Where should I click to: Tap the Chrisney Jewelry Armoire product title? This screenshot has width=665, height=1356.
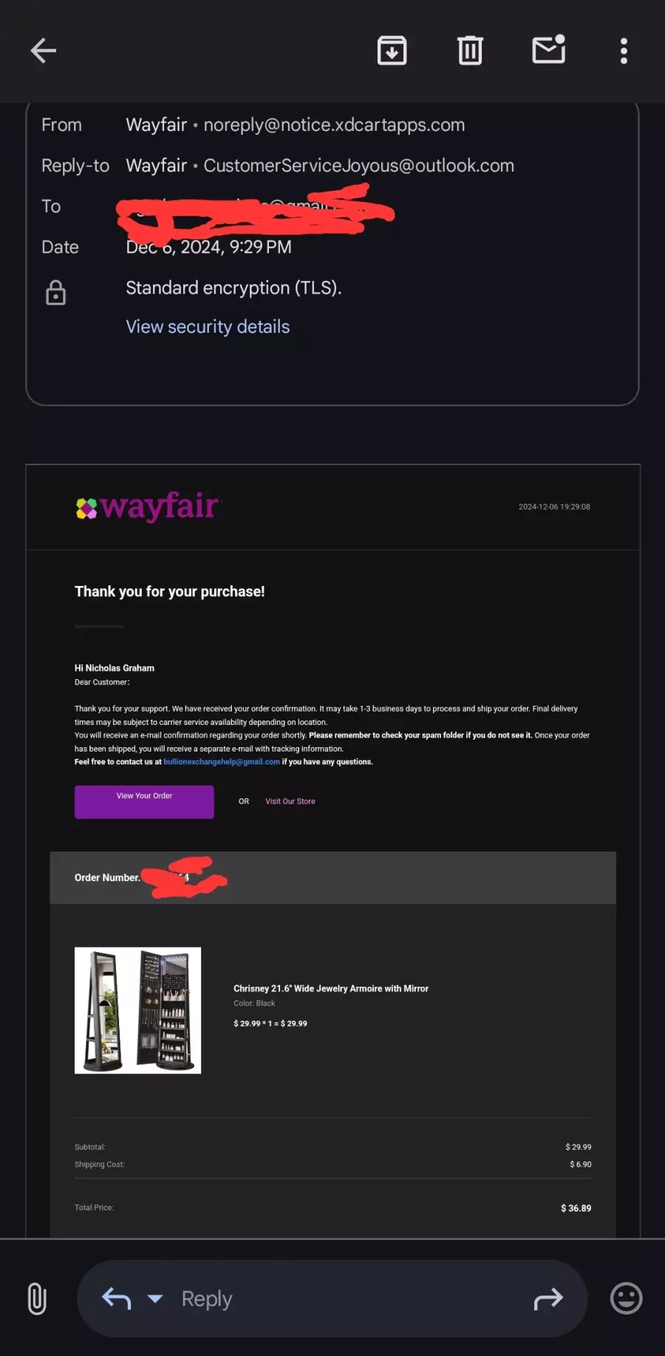tap(331, 988)
